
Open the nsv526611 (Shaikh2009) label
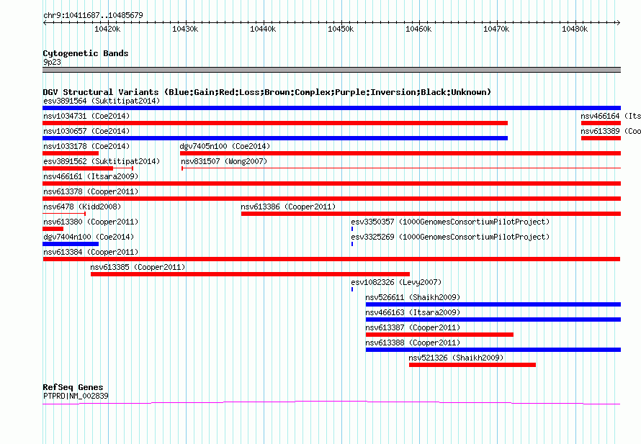point(413,297)
